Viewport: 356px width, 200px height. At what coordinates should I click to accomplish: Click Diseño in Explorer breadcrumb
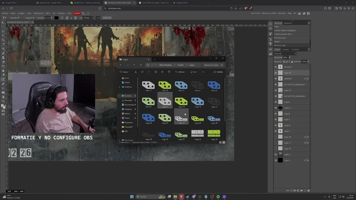[181, 65]
